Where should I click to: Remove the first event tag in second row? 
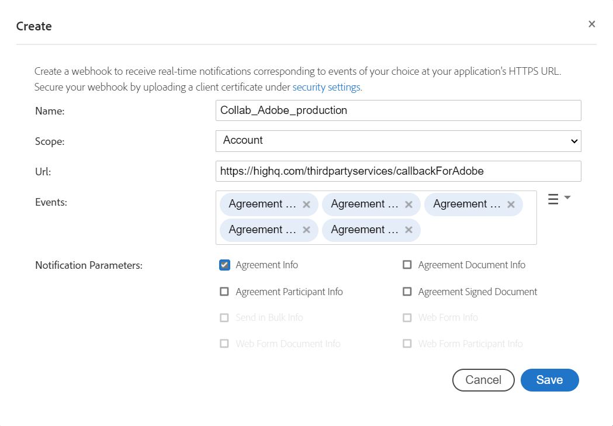coord(306,230)
